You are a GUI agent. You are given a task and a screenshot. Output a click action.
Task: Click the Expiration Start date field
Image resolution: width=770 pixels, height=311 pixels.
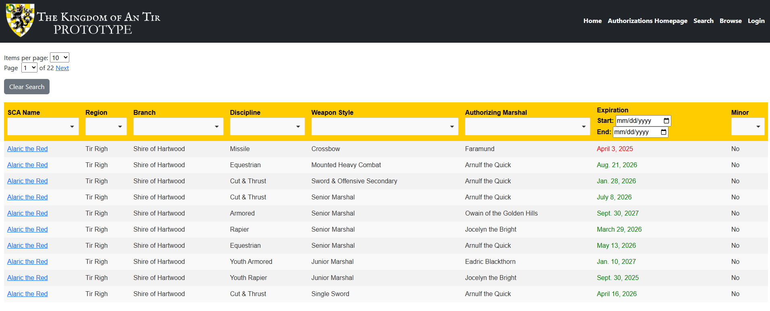coord(637,121)
